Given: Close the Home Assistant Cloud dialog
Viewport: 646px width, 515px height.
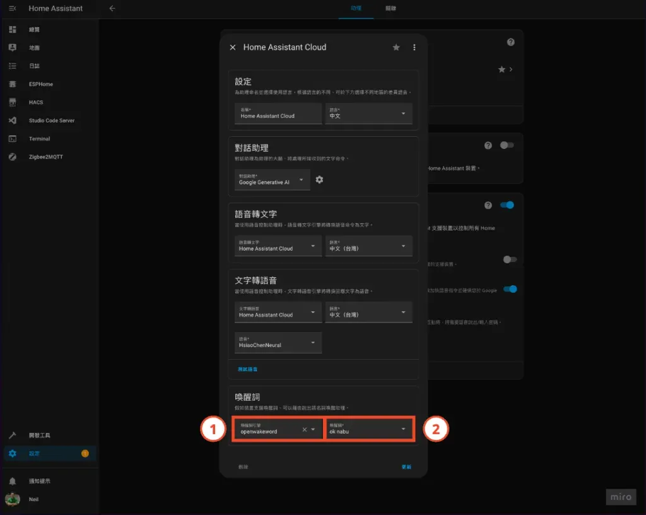Looking at the screenshot, I should click(233, 47).
